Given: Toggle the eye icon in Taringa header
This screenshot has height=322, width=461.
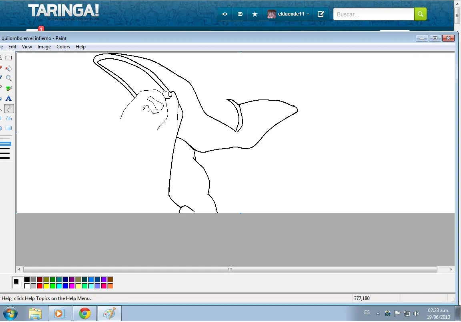Looking at the screenshot, I should coord(225,14).
